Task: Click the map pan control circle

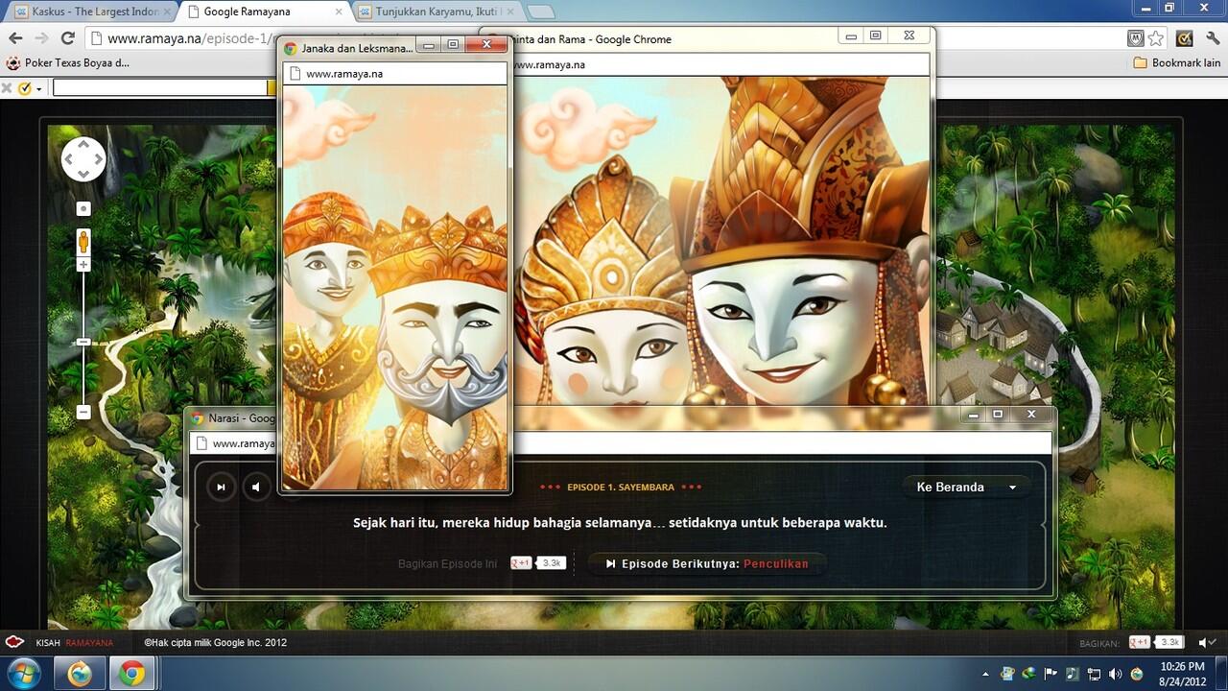Action: pos(83,159)
